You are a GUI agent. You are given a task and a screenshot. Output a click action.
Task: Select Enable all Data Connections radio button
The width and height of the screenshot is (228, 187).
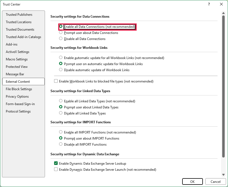click(x=61, y=26)
